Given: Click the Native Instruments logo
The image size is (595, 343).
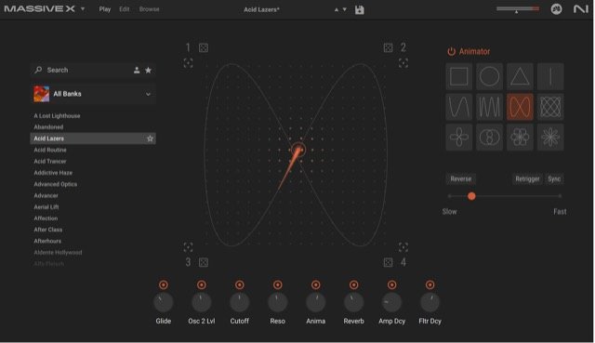Looking at the screenshot, I should tap(580, 9).
